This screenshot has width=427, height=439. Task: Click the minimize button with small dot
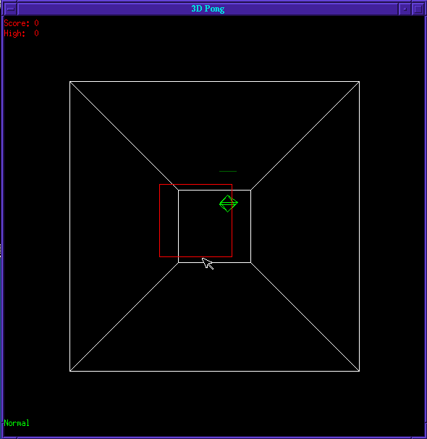tap(405, 9)
